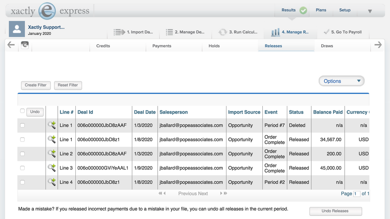Open the Plans top menu
Screen dimensions: 390x219
point(321,10)
